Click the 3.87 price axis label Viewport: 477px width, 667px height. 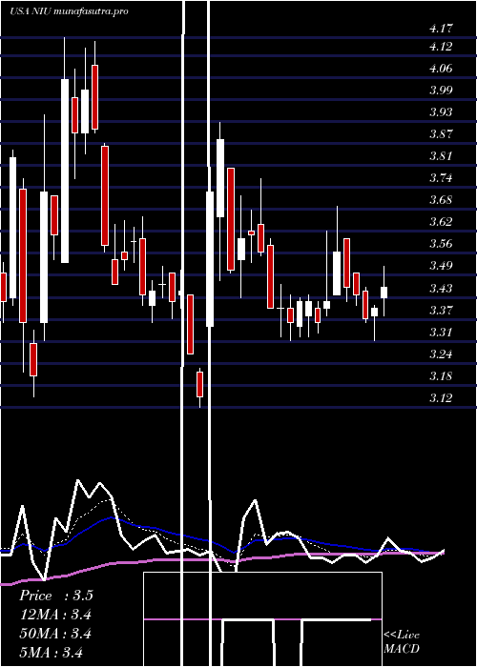(441, 134)
